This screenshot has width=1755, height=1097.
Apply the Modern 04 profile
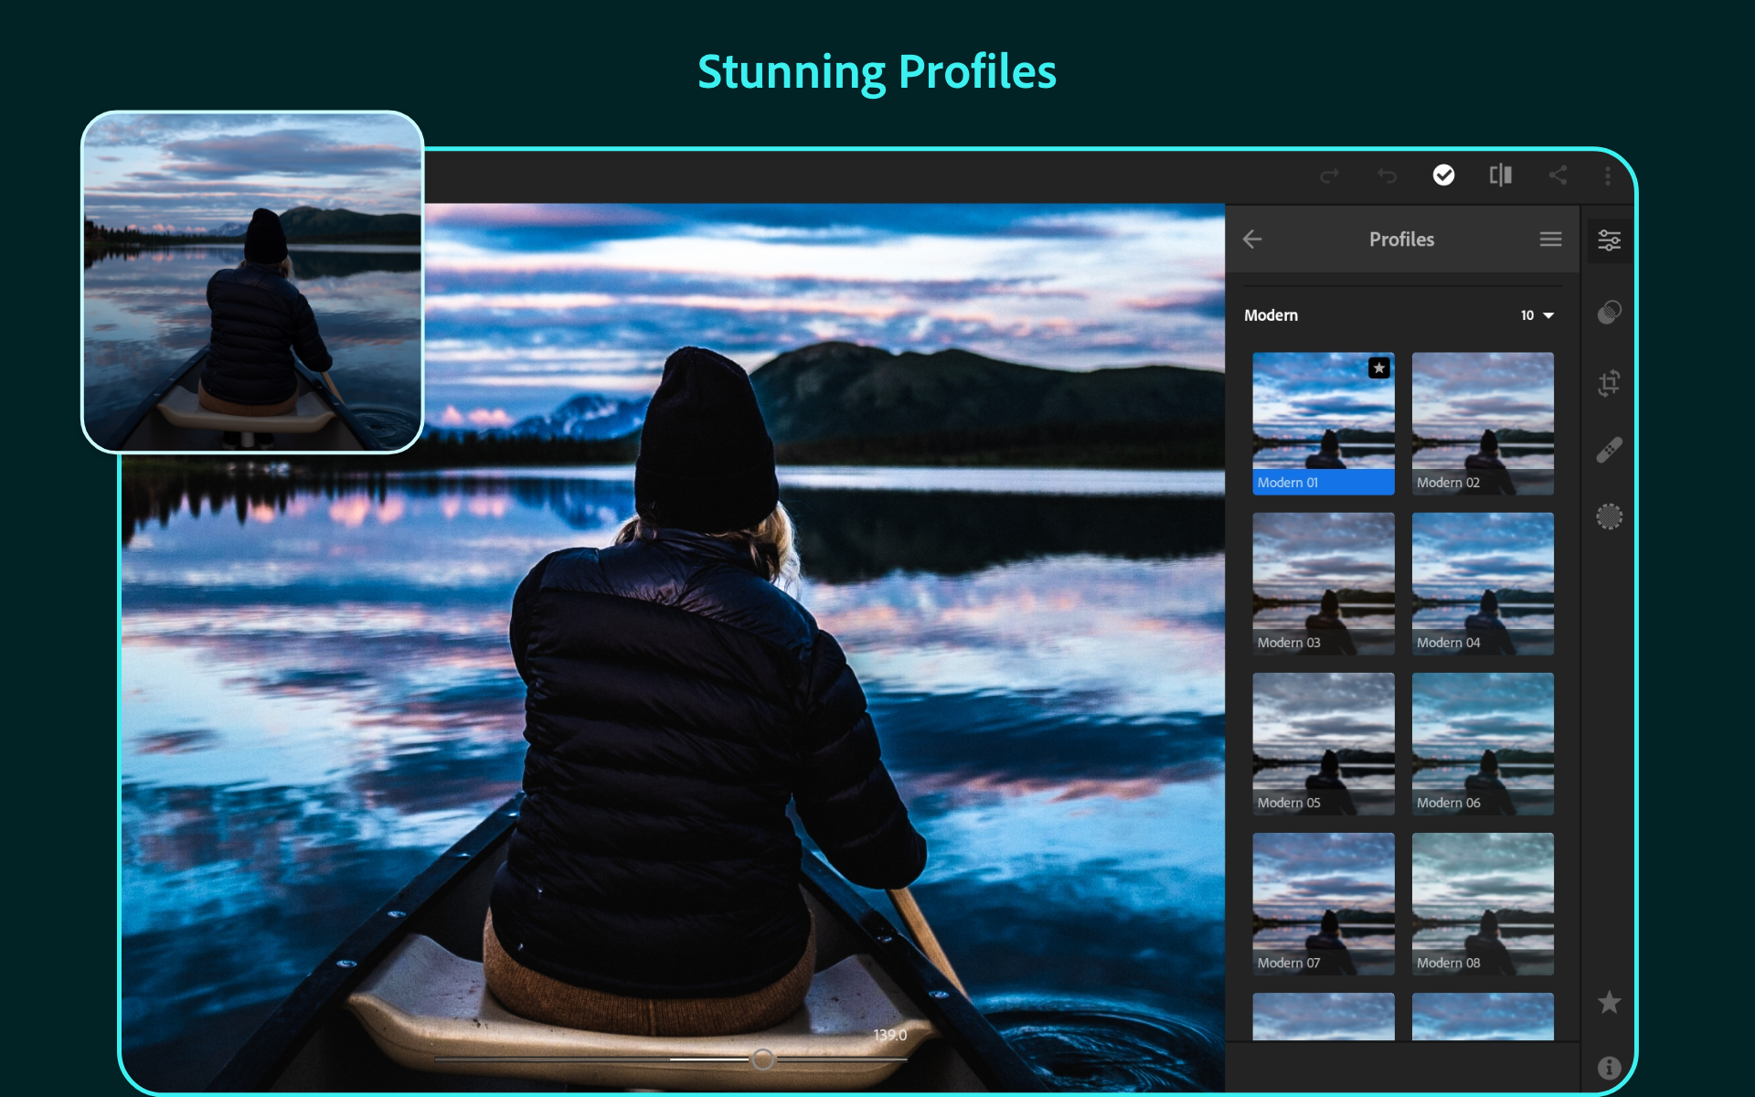(x=1483, y=583)
